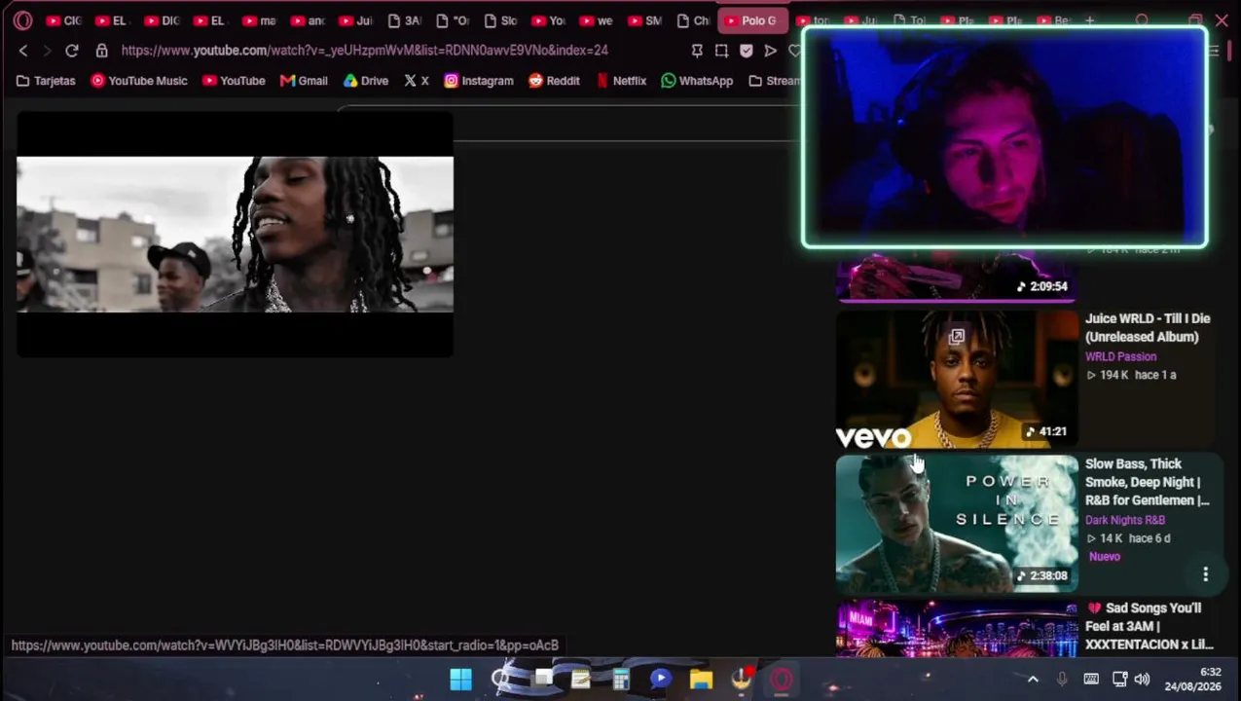
Task: Show hidden system tray icons
Action: (x=1033, y=679)
